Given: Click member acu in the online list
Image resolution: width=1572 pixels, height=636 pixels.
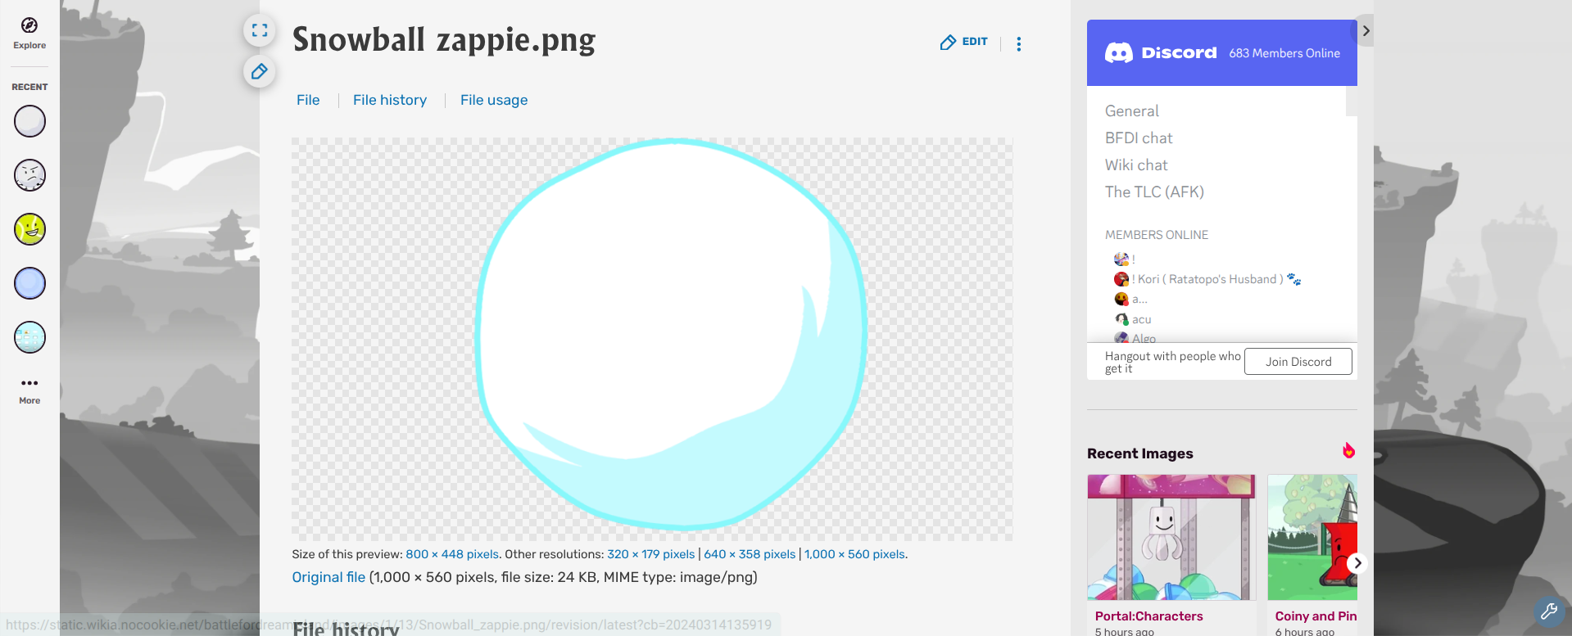Looking at the screenshot, I should coord(1133,319).
